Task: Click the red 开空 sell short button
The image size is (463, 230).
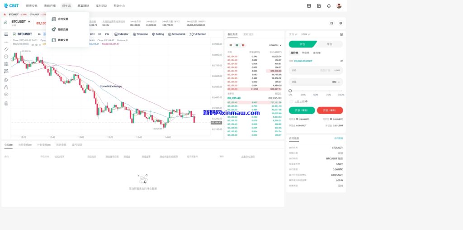Action: point(330,110)
